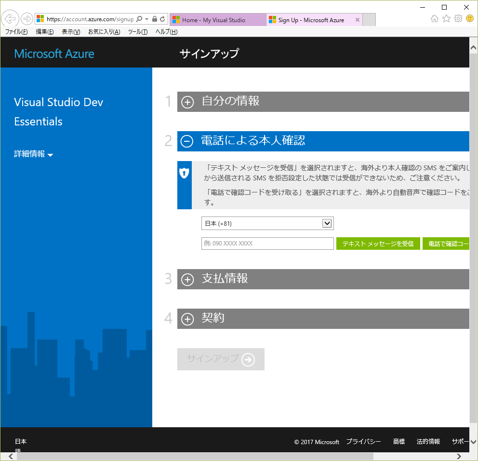Expand section 3 支払情報 plus icon
Image resolution: width=478 pixels, height=461 pixels.
click(x=187, y=280)
